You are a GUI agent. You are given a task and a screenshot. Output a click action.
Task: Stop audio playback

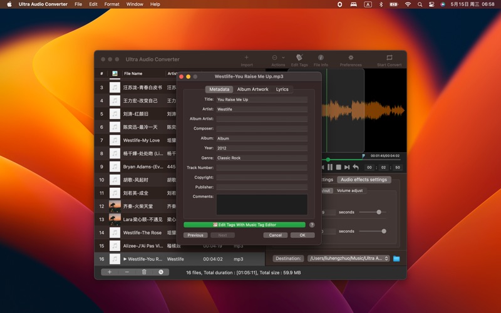pyautogui.click(x=339, y=167)
